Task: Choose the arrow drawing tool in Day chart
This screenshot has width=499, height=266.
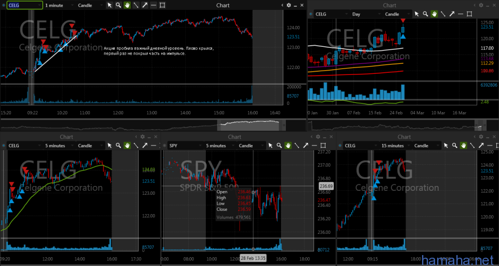Action: tap(452, 14)
